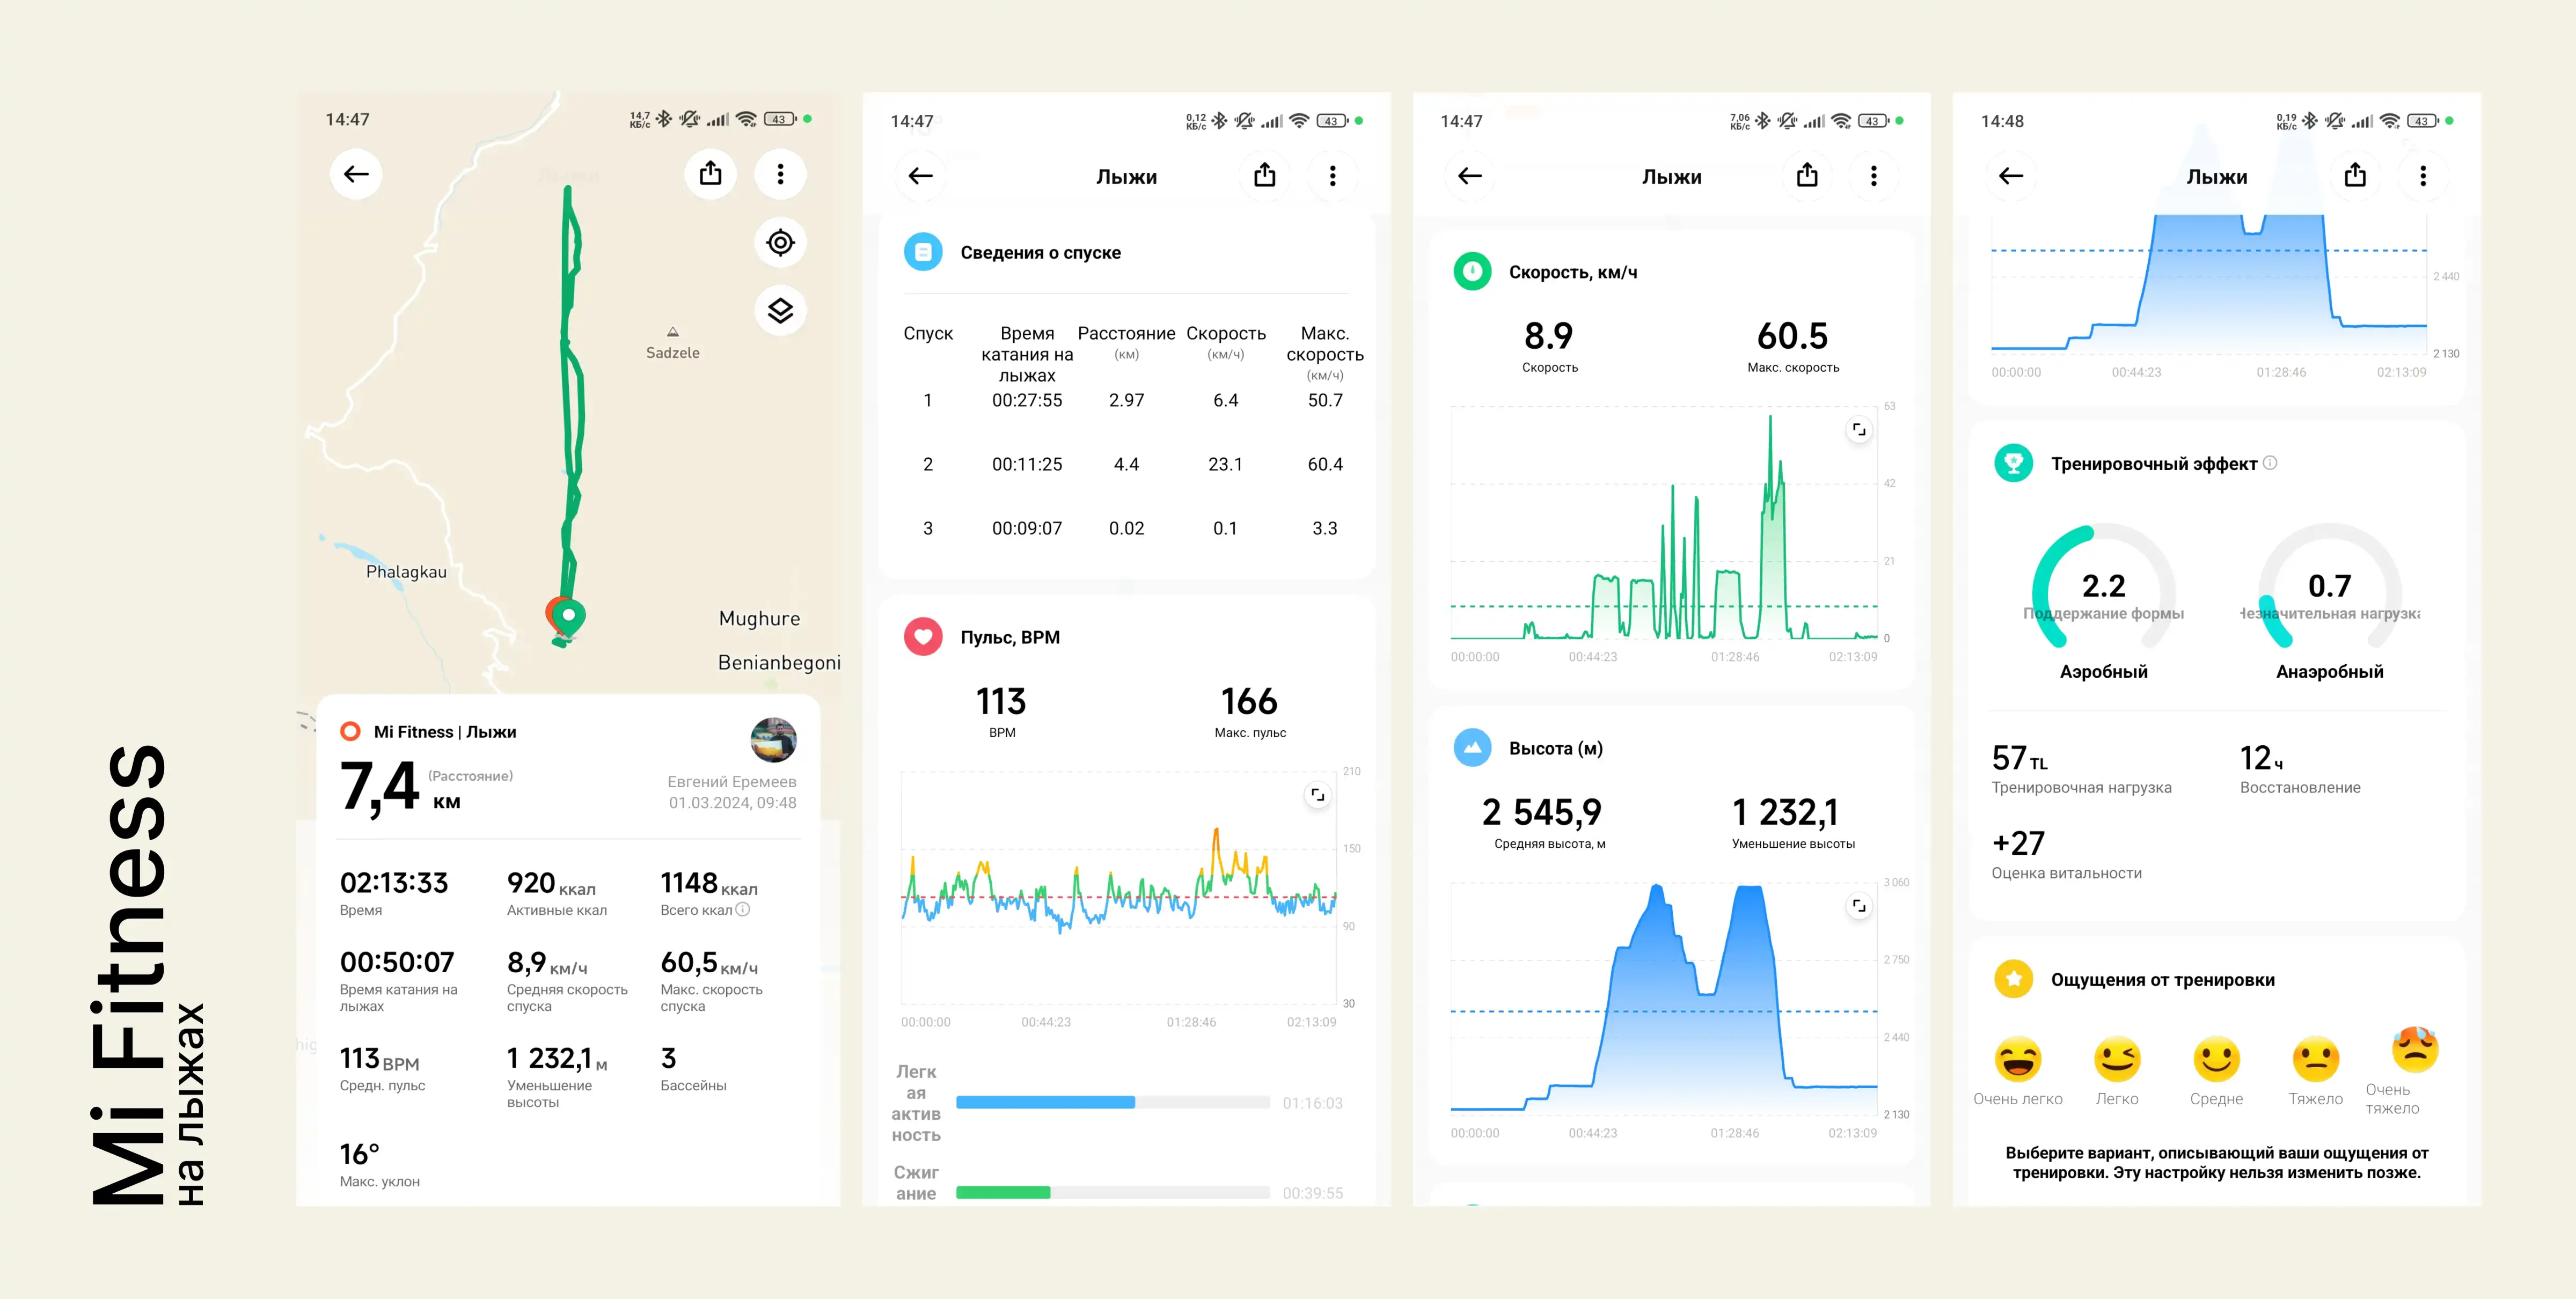The width and height of the screenshot is (2576, 1299).
Task: Select Тяжело feeling emoji
Action: [x=2315, y=1059]
